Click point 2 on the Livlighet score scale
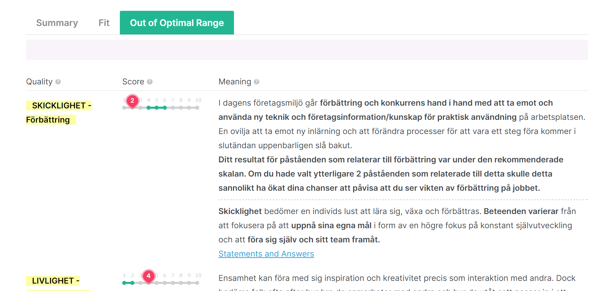 pos(132,283)
